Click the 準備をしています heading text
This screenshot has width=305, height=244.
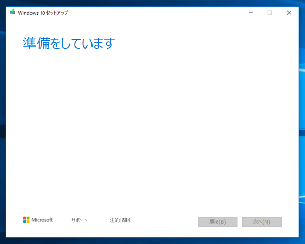click(69, 43)
